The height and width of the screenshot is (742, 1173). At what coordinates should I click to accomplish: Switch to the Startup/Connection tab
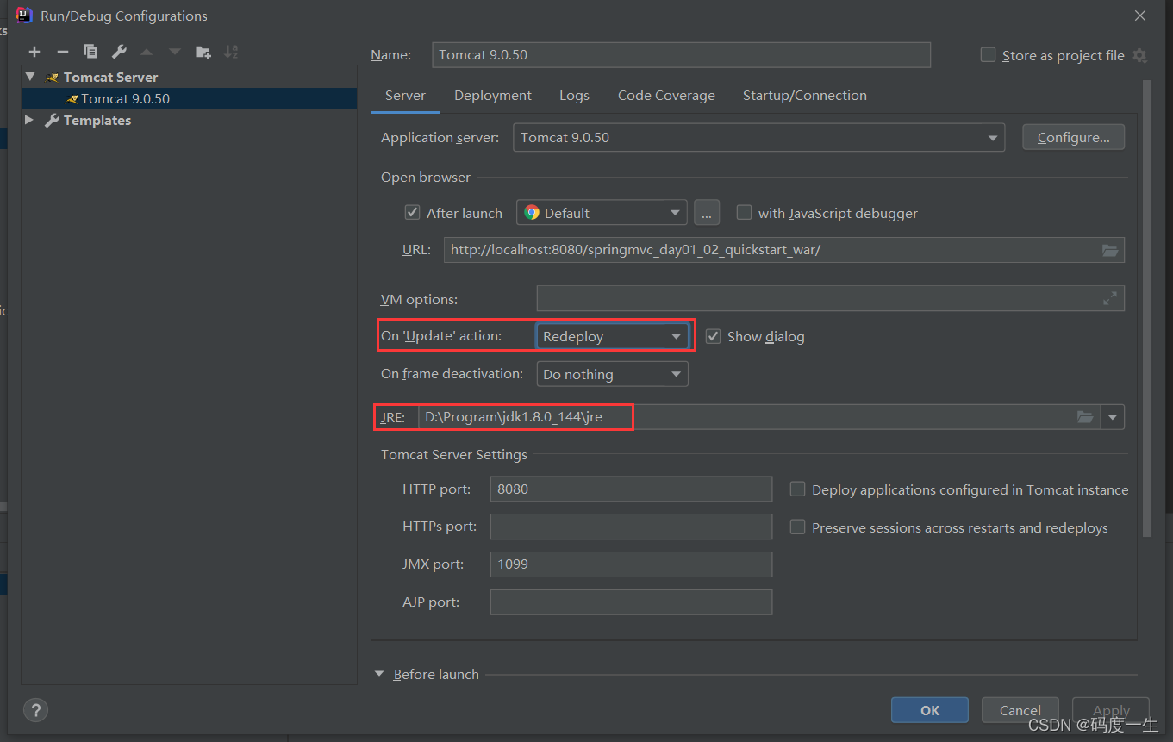[x=805, y=96]
